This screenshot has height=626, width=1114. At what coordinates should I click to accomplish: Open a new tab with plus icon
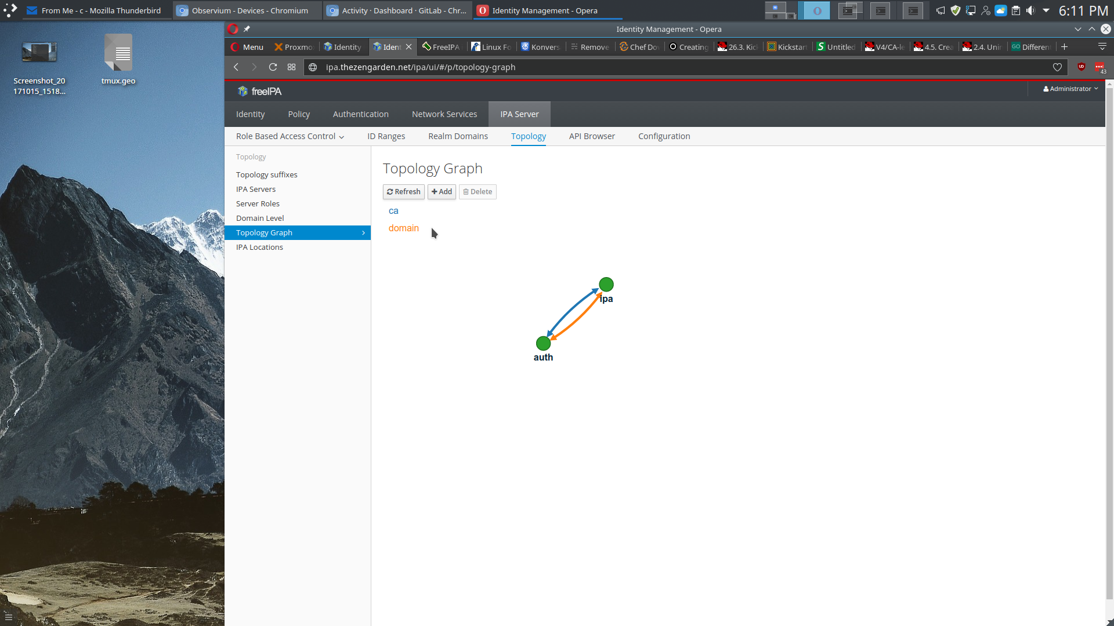point(1064,47)
